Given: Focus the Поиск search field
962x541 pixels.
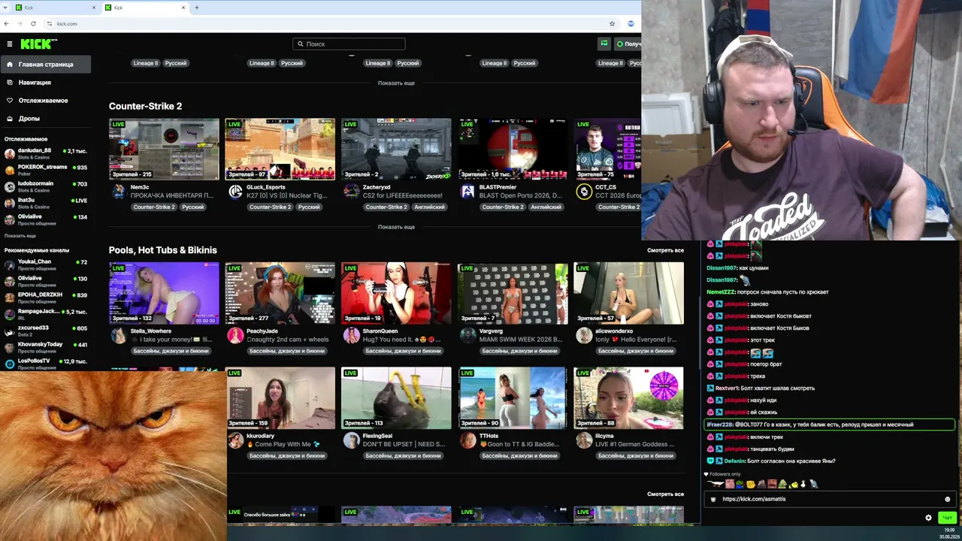Looking at the screenshot, I should pyautogui.click(x=349, y=44).
